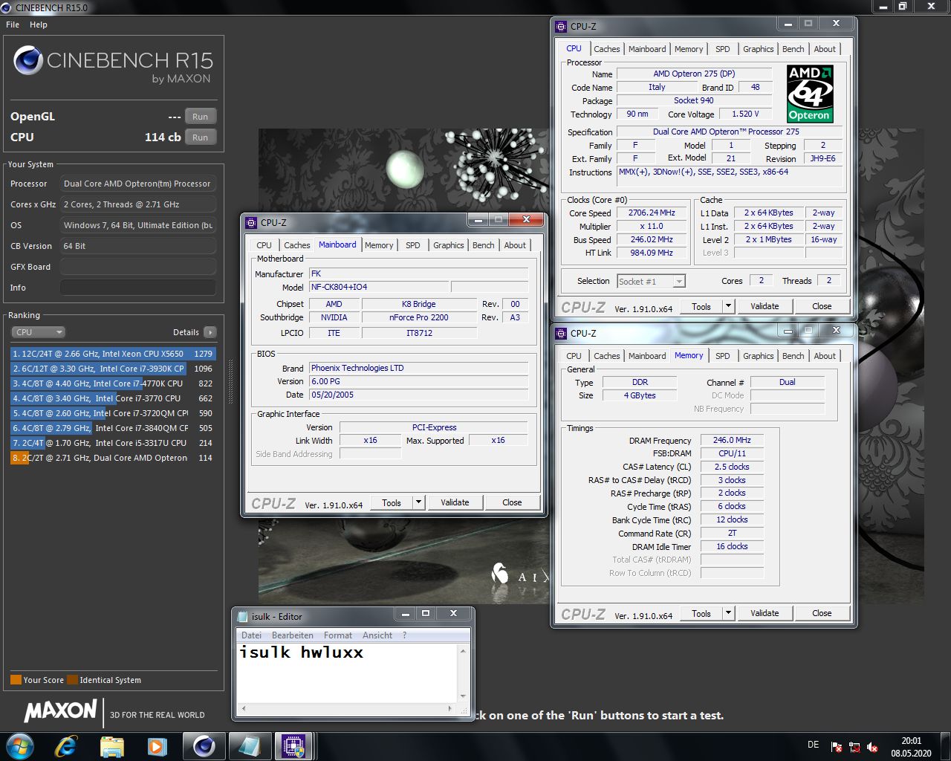Select ranking row Core i7-3770

pyautogui.click(x=113, y=398)
